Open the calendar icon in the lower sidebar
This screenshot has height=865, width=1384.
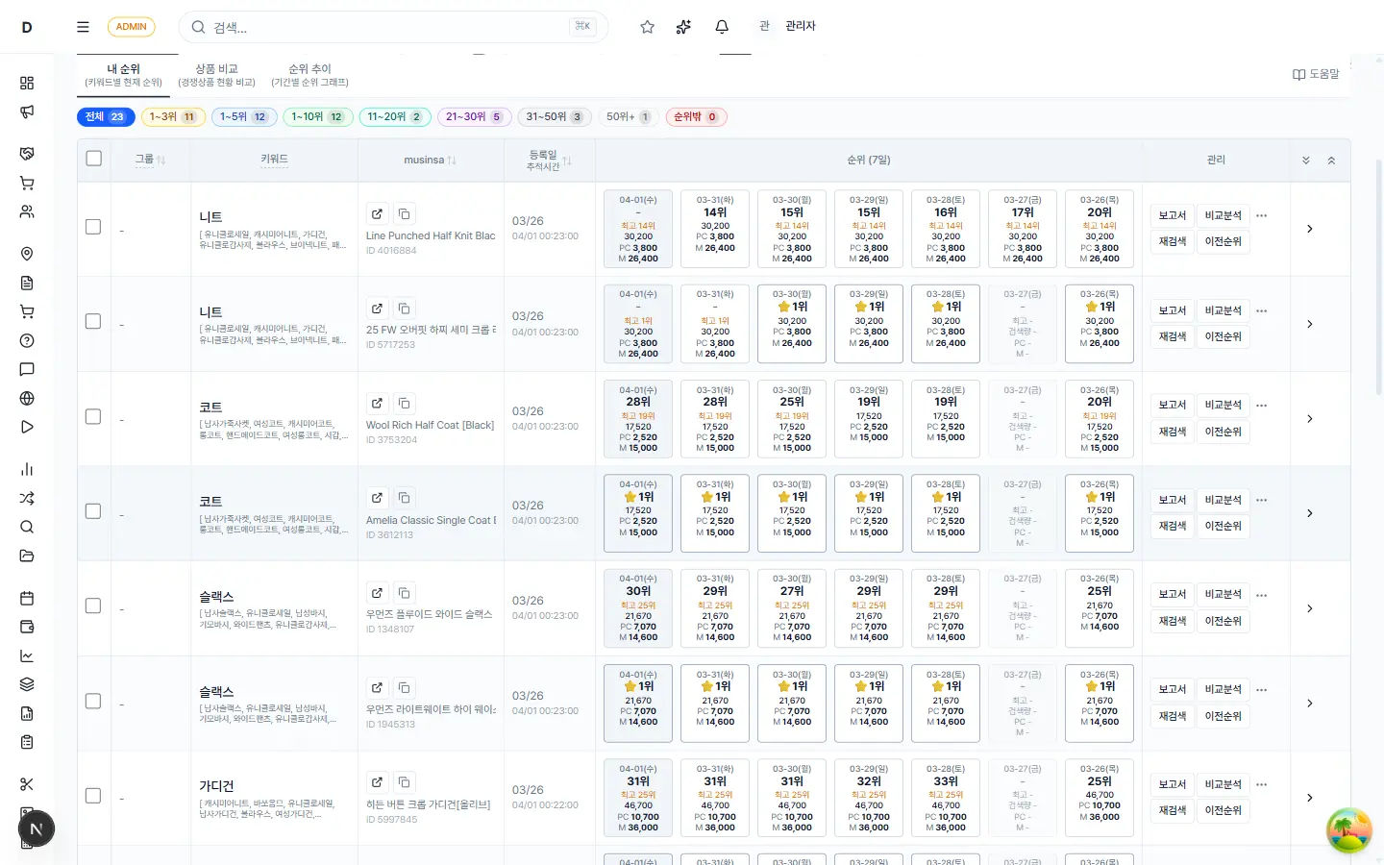point(26,598)
